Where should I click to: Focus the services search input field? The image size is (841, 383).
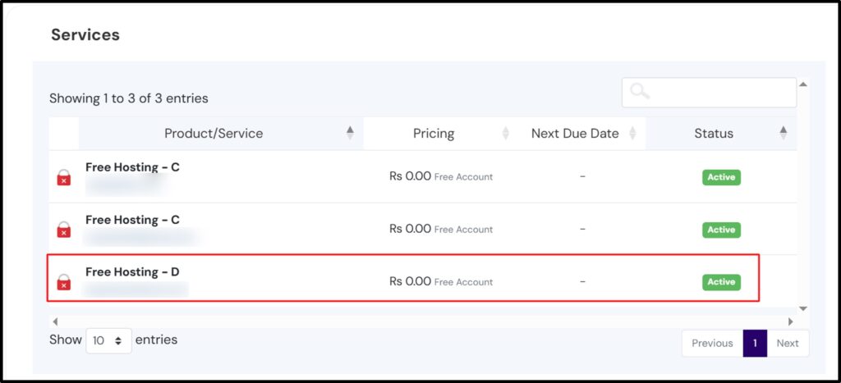pyautogui.click(x=709, y=92)
